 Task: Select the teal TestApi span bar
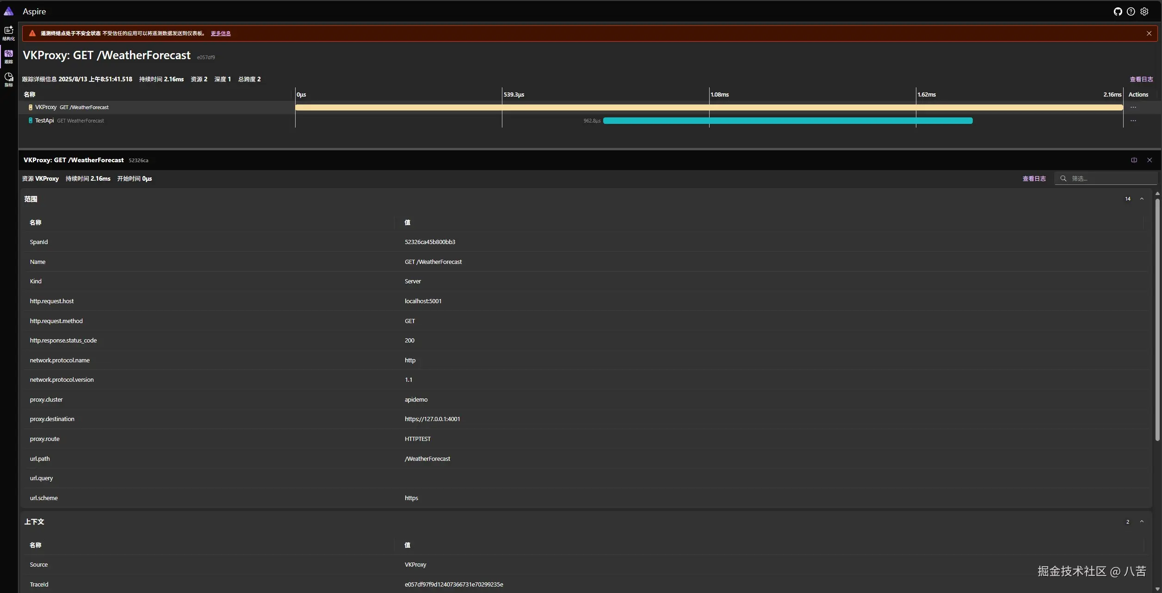[787, 121]
